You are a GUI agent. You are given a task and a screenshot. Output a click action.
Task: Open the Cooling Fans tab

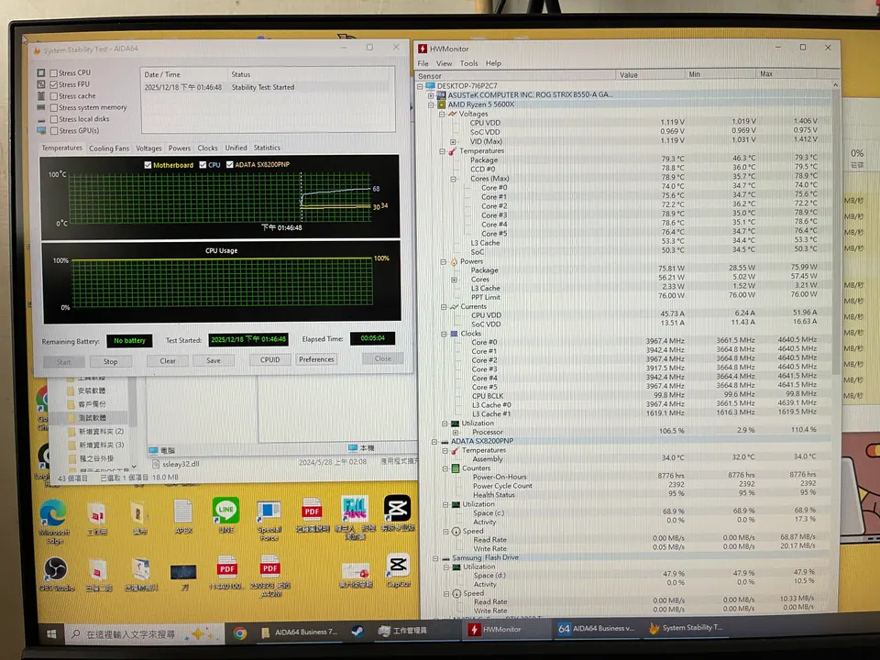pyautogui.click(x=109, y=148)
